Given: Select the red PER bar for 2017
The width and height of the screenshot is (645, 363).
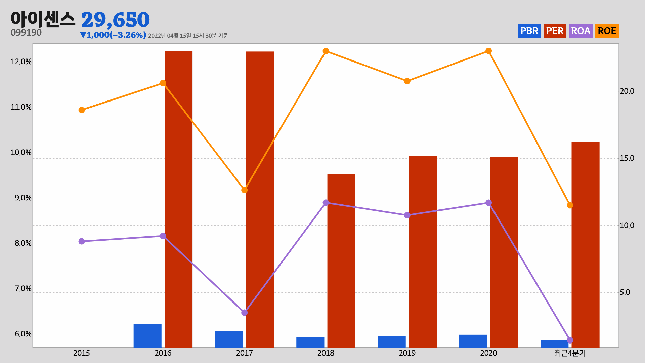Looking at the screenshot, I should (260, 199).
